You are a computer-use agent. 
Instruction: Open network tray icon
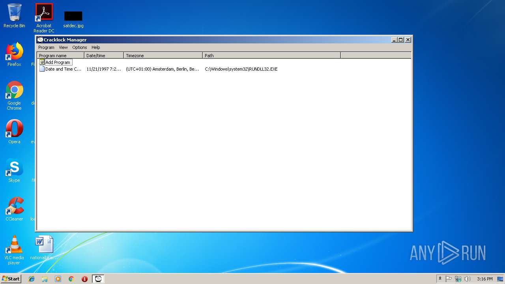coord(458,279)
